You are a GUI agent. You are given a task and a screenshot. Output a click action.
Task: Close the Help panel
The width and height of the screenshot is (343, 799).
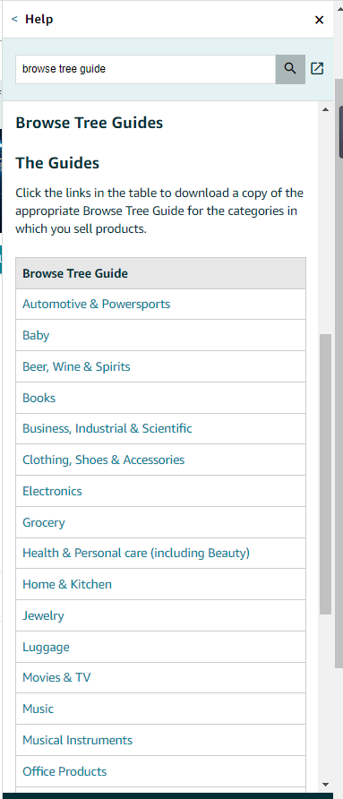click(319, 20)
